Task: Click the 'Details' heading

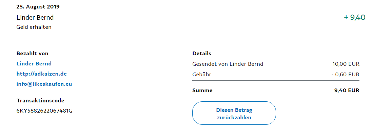Action: point(201,54)
